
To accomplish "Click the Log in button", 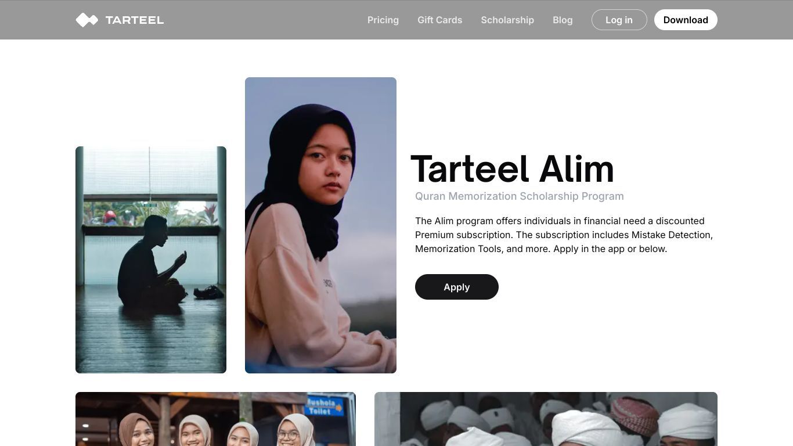I will (619, 20).
